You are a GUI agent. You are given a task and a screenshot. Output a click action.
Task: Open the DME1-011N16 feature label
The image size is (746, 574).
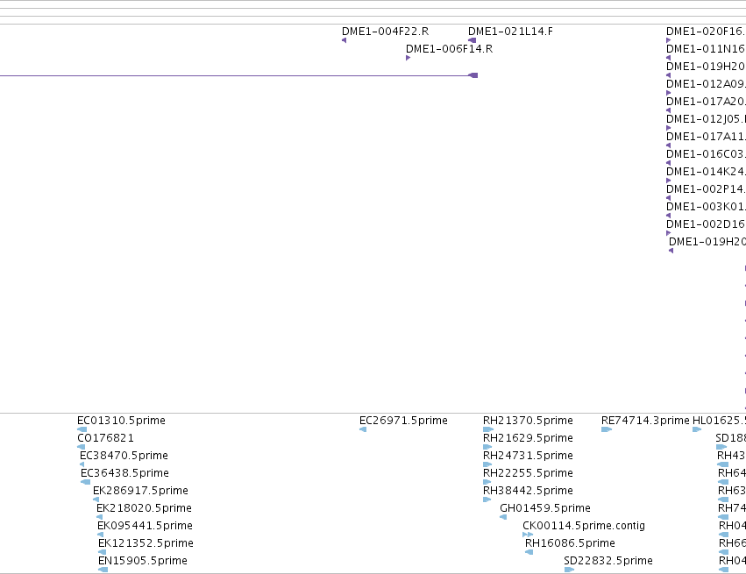pyautogui.click(x=706, y=49)
